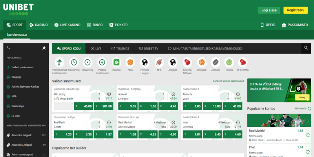Toggle the A-Y alphabetical sort icon

point(8,48)
